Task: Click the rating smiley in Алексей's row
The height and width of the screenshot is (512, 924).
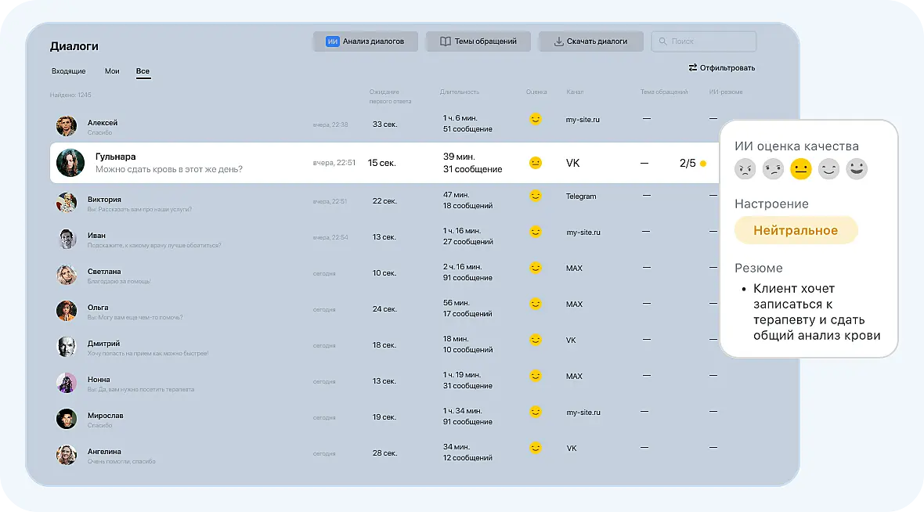Action: coord(535,119)
